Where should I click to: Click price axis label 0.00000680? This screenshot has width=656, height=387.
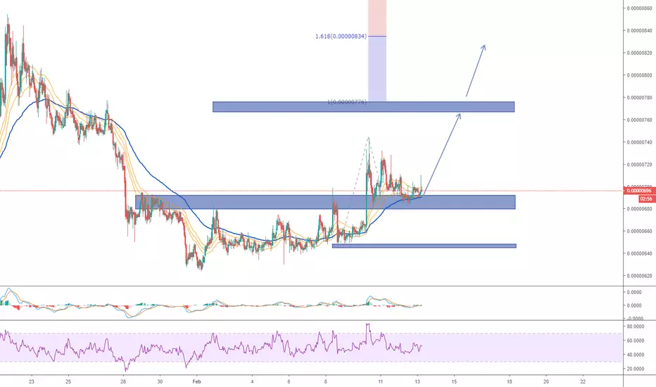coord(639,209)
